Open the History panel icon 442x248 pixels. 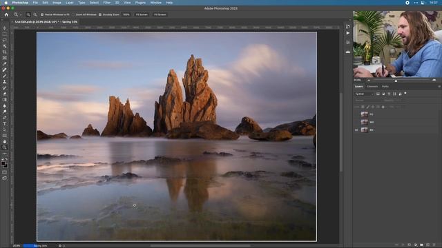pyautogui.click(x=348, y=27)
